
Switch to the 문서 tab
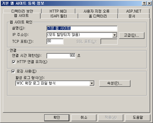point(134,16)
